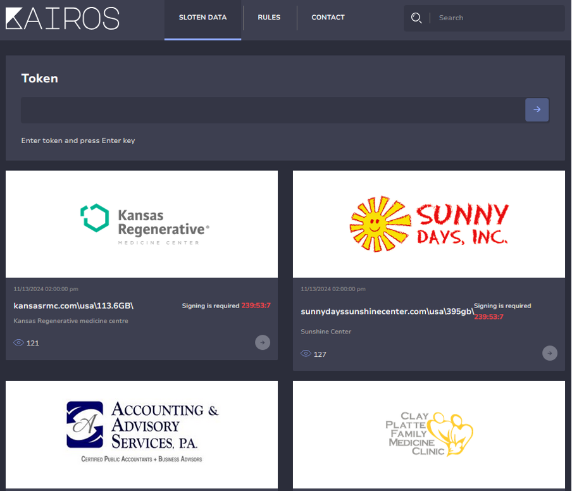Click the red countdown on kansasrmc card
572x491 pixels.
256,306
